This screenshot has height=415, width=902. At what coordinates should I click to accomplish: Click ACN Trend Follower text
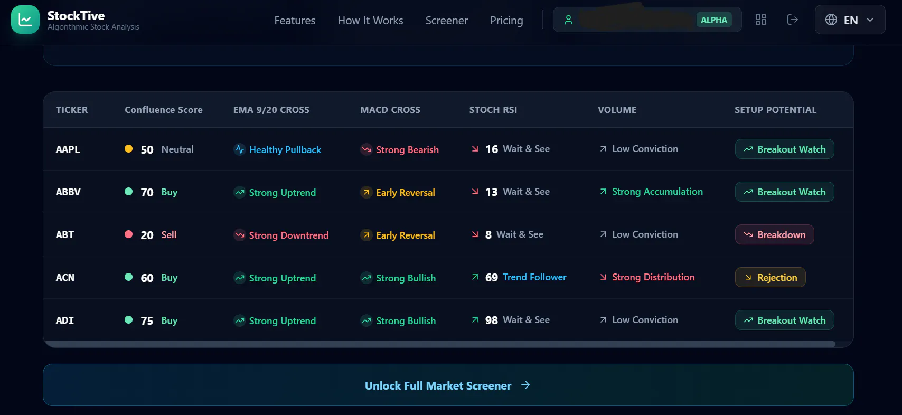pyautogui.click(x=534, y=277)
